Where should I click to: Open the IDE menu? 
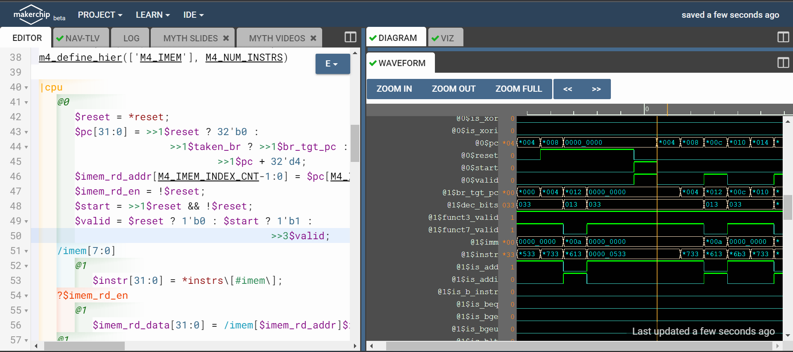[x=193, y=15]
